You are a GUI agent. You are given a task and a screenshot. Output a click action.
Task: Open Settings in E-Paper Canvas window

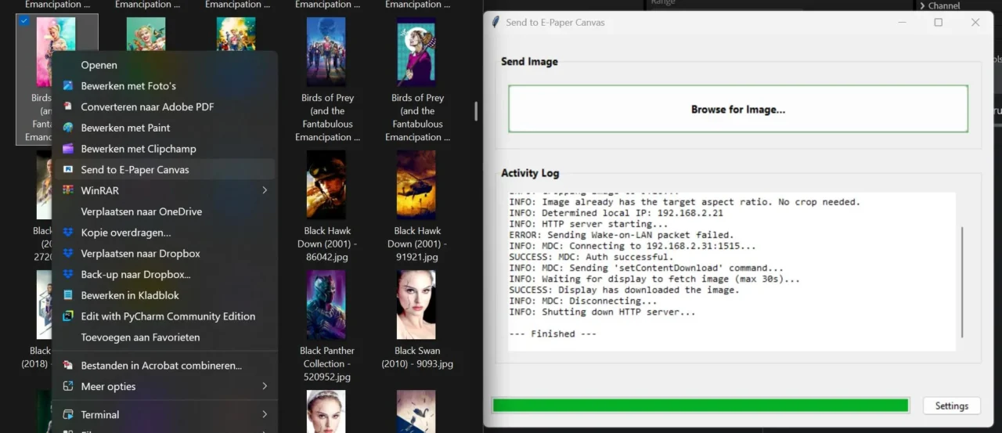tap(951, 406)
